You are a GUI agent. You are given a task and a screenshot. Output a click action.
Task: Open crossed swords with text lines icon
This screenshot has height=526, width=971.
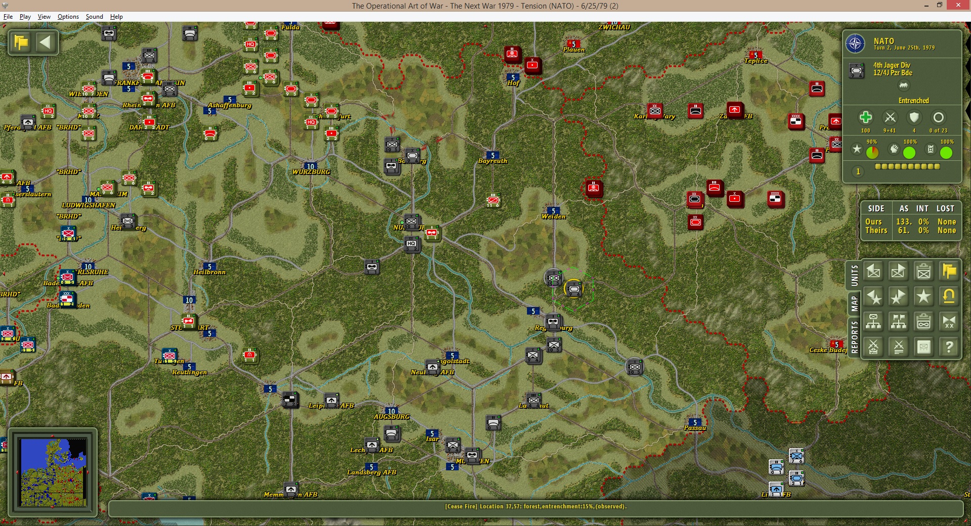tap(898, 347)
